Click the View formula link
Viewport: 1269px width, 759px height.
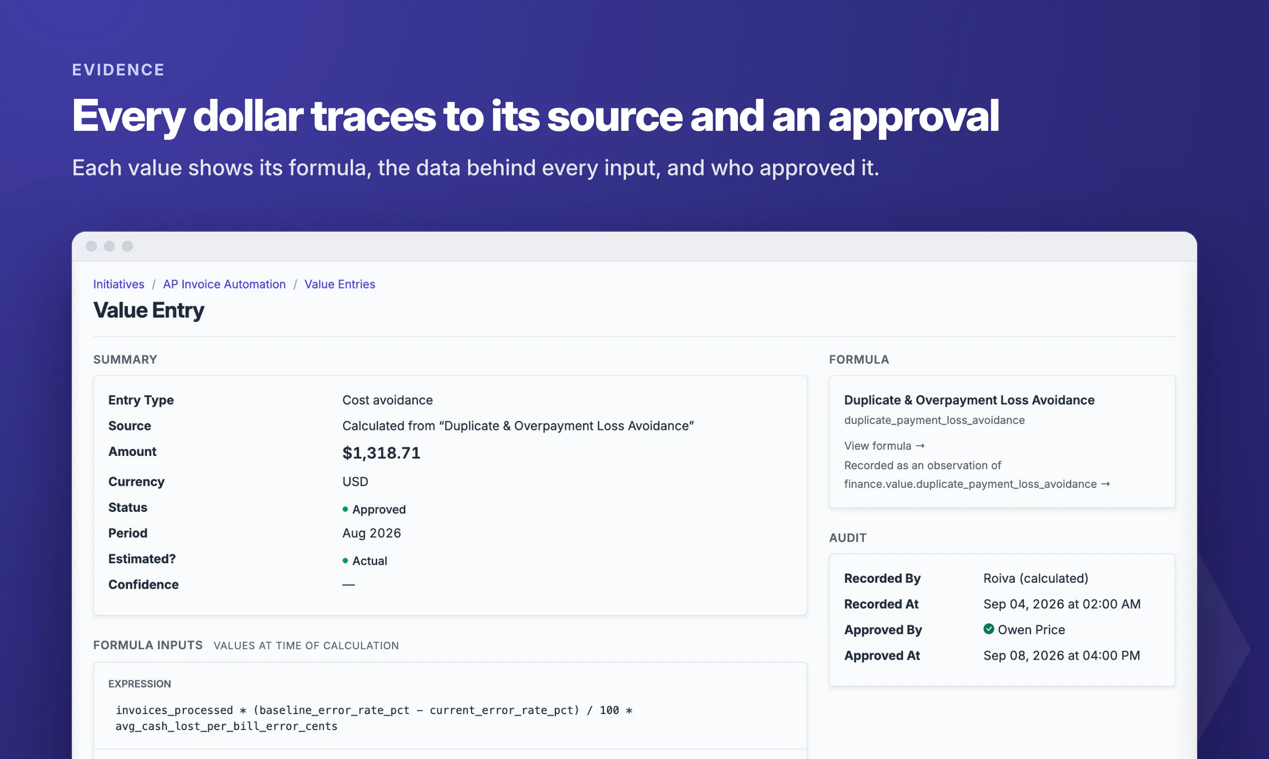884,445
